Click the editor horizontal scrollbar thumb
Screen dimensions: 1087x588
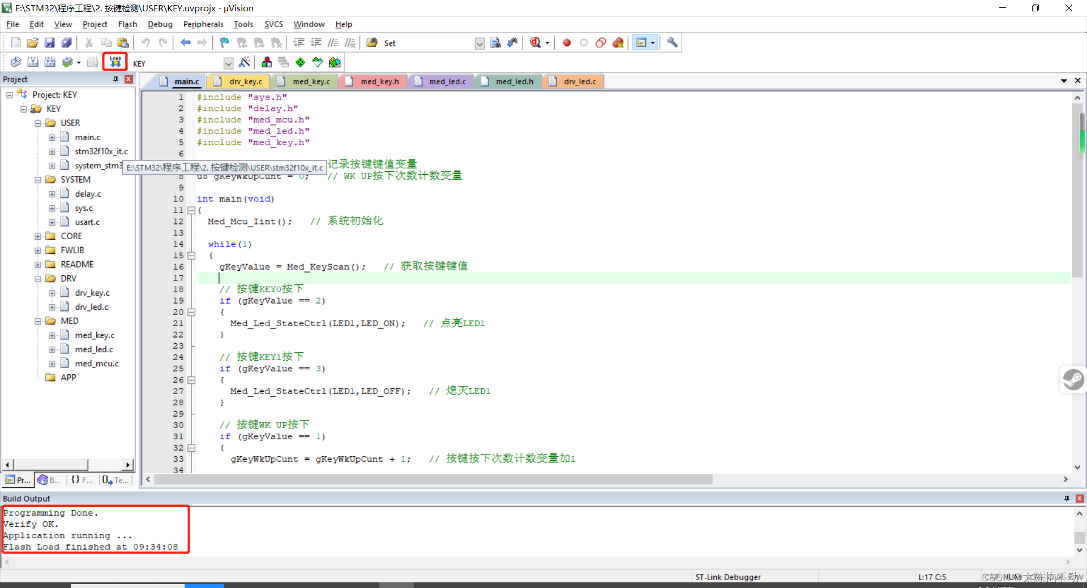pos(433,479)
